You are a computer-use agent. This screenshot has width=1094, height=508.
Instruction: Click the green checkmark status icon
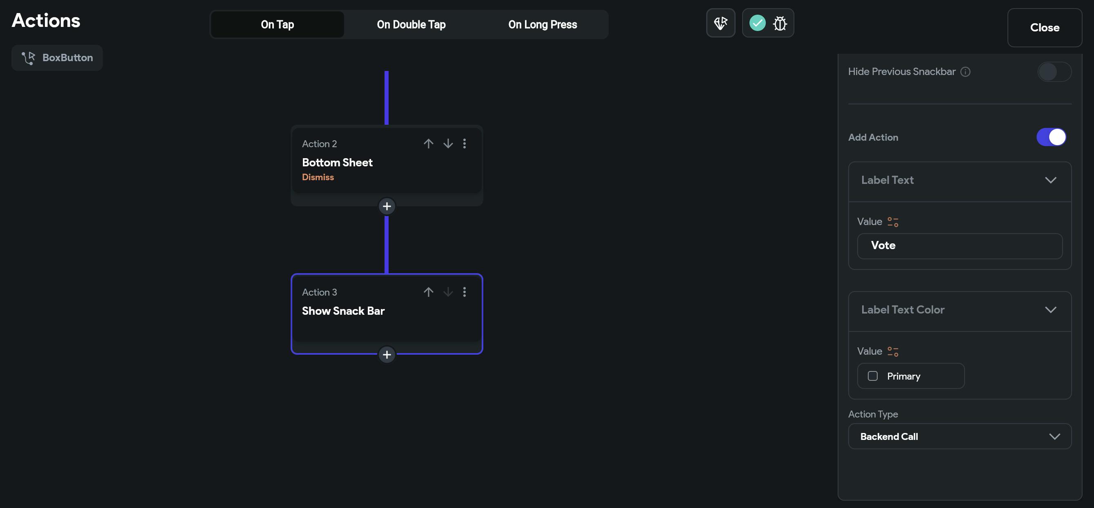pyautogui.click(x=757, y=23)
